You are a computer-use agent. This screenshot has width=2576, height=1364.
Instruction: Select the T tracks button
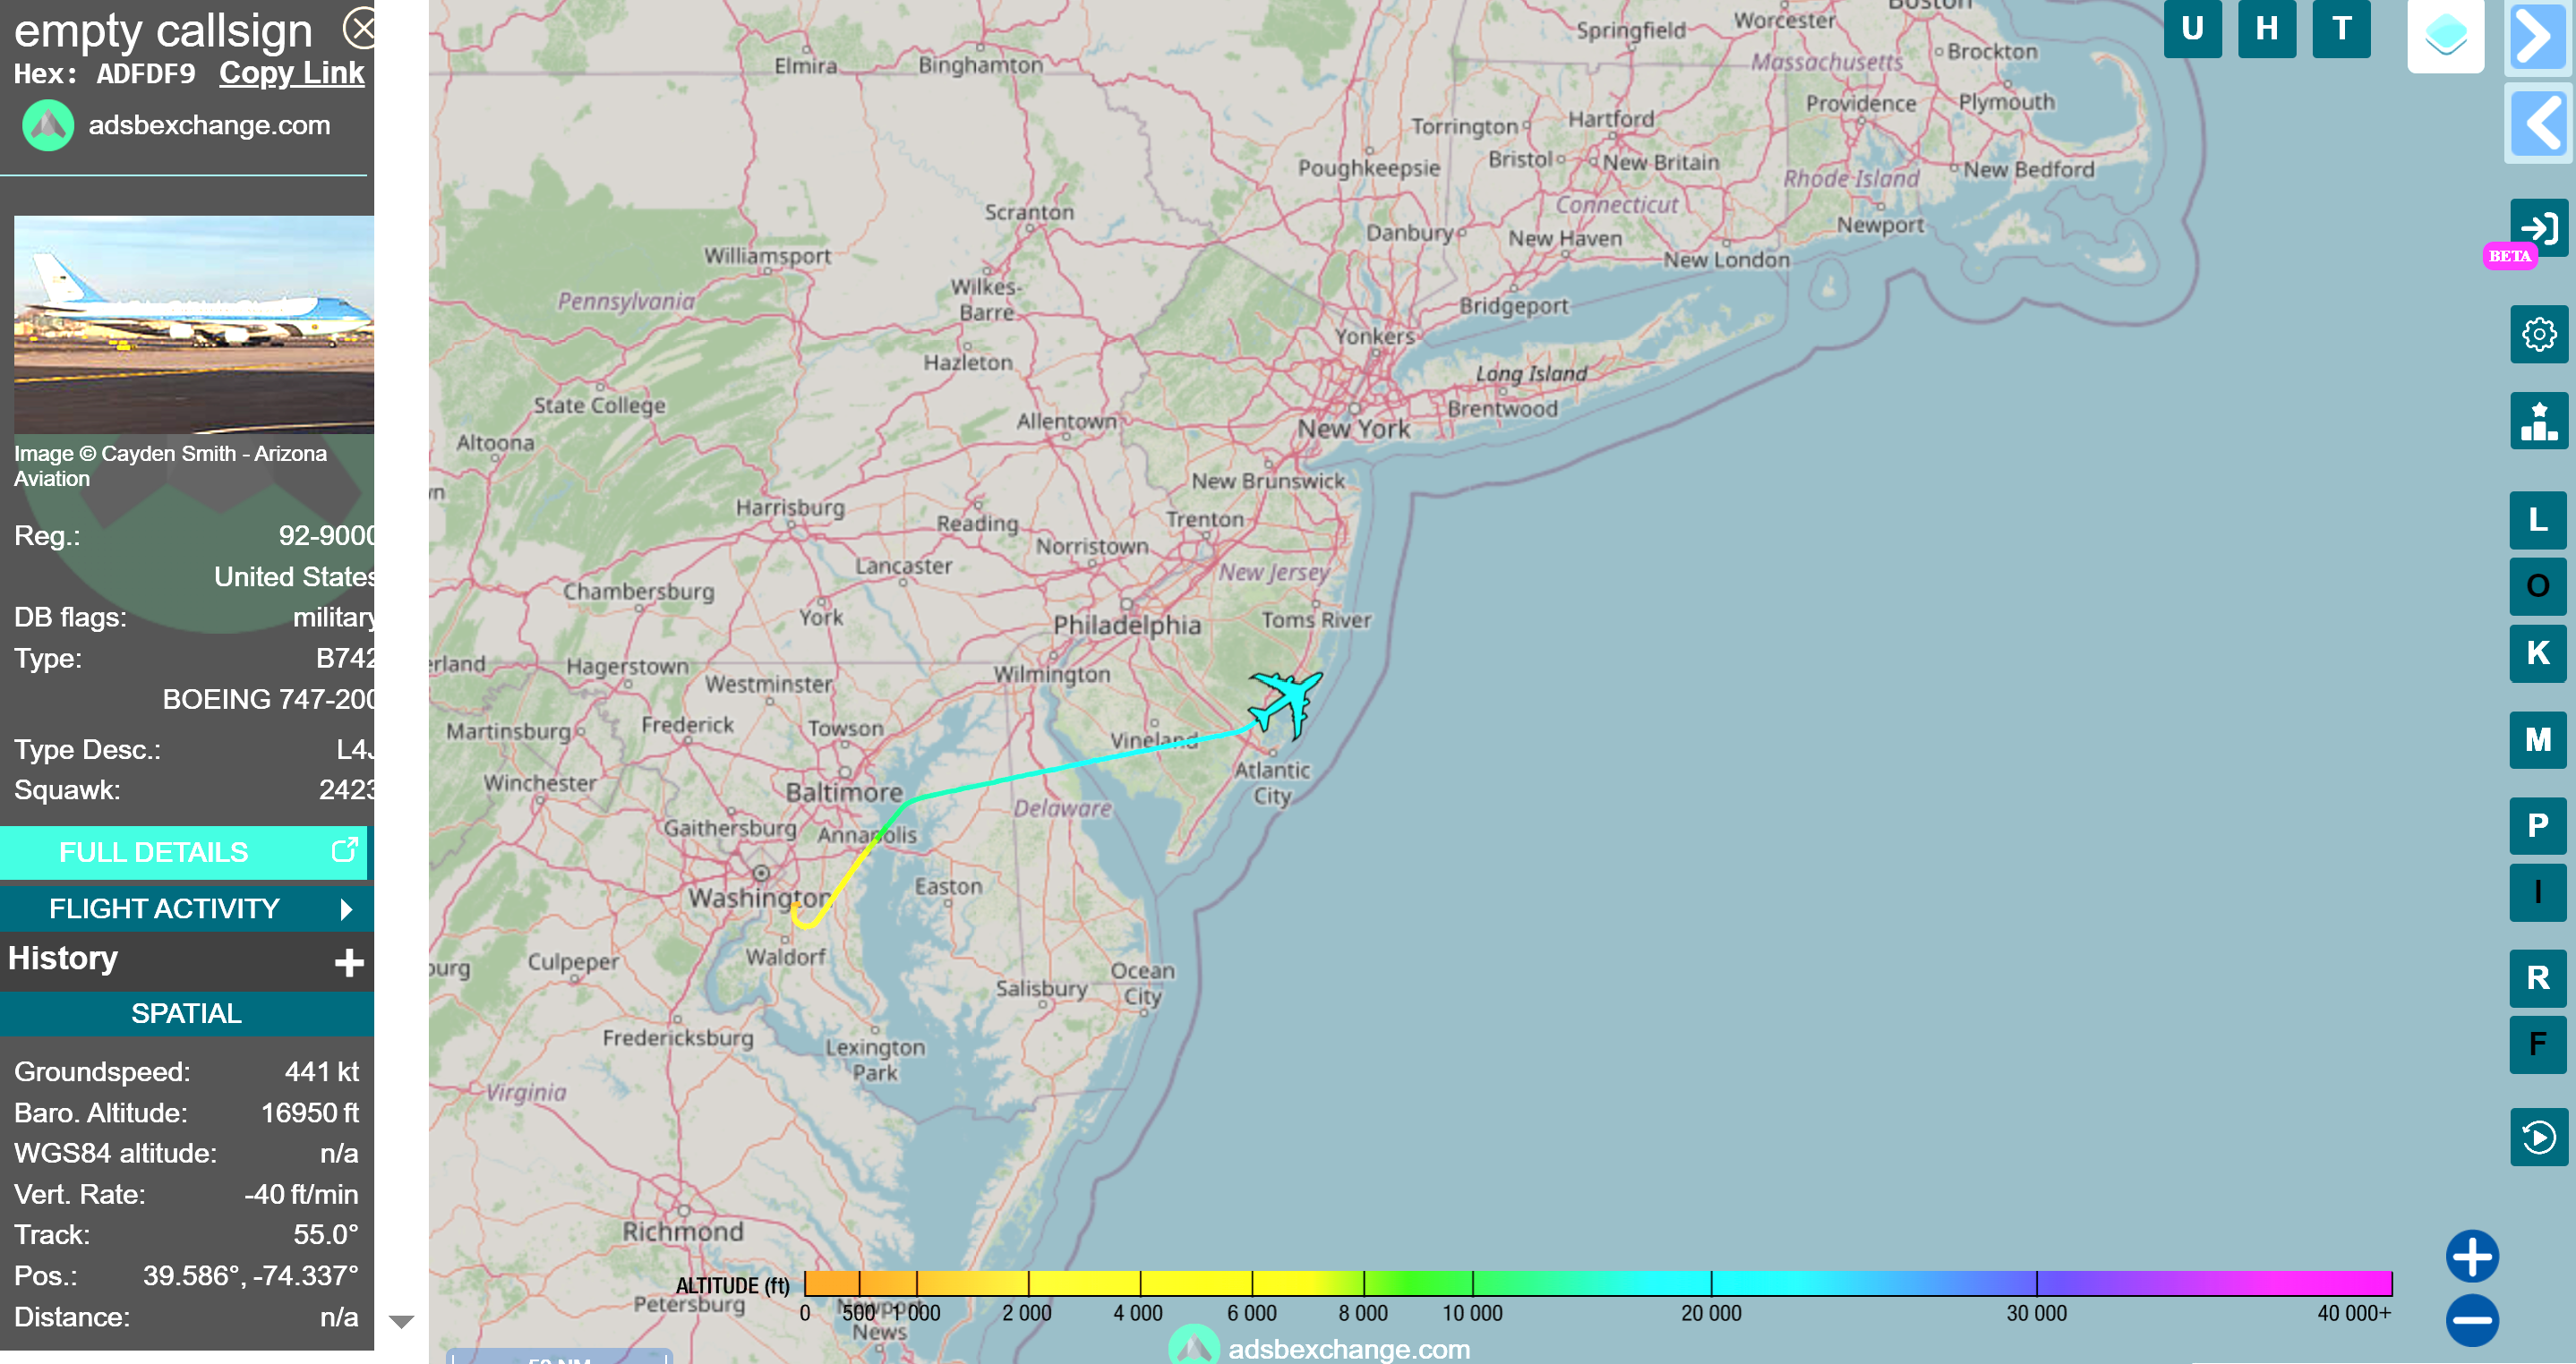[2341, 29]
